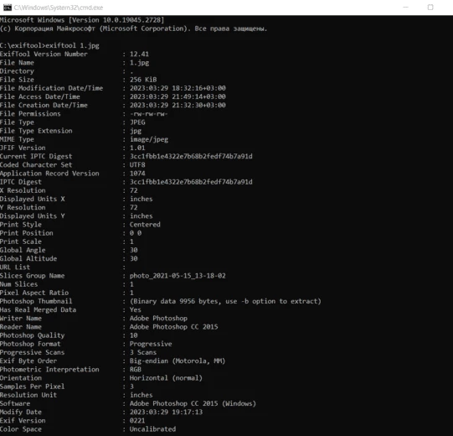Click the File Permissions value -rw-rw-rw-

point(148,114)
